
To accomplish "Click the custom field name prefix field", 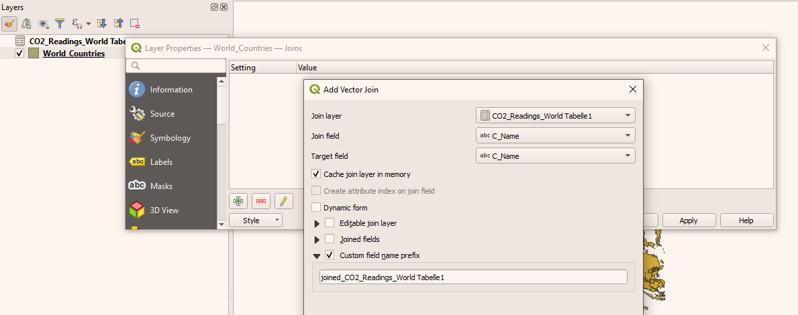I will point(473,277).
